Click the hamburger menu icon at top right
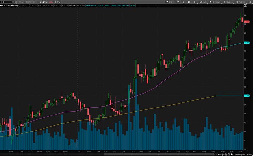253x156 pixels. point(250,2)
